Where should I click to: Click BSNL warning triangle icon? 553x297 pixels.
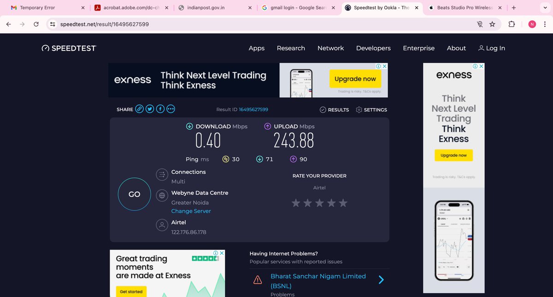258,280
